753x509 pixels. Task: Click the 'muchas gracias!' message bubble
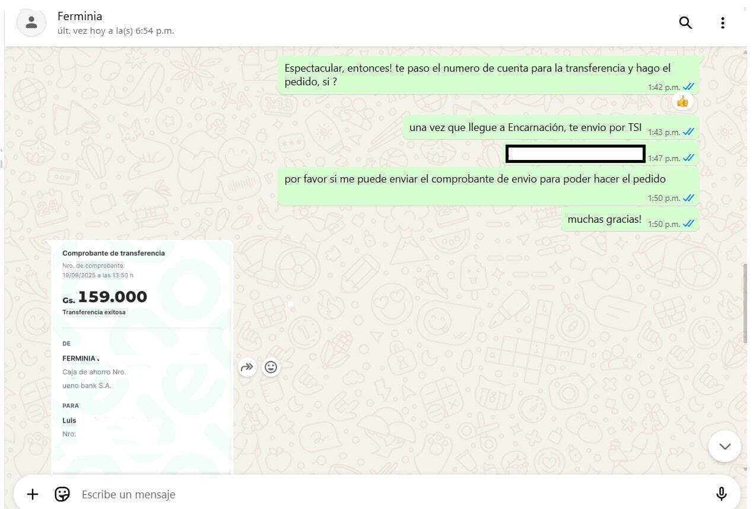pos(630,220)
